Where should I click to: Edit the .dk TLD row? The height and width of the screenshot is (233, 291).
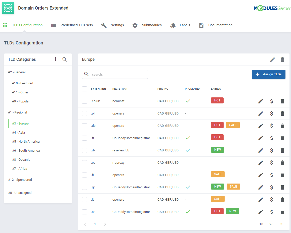click(261, 150)
